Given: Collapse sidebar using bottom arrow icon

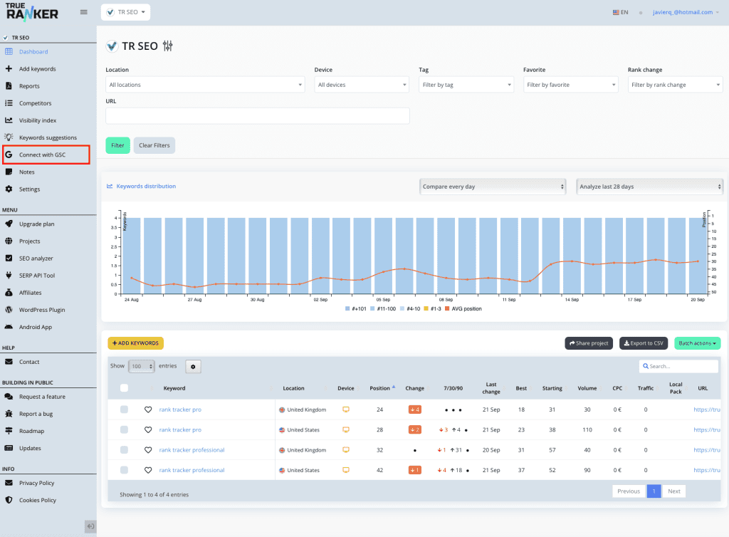Looking at the screenshot, I should coord(90,526).
